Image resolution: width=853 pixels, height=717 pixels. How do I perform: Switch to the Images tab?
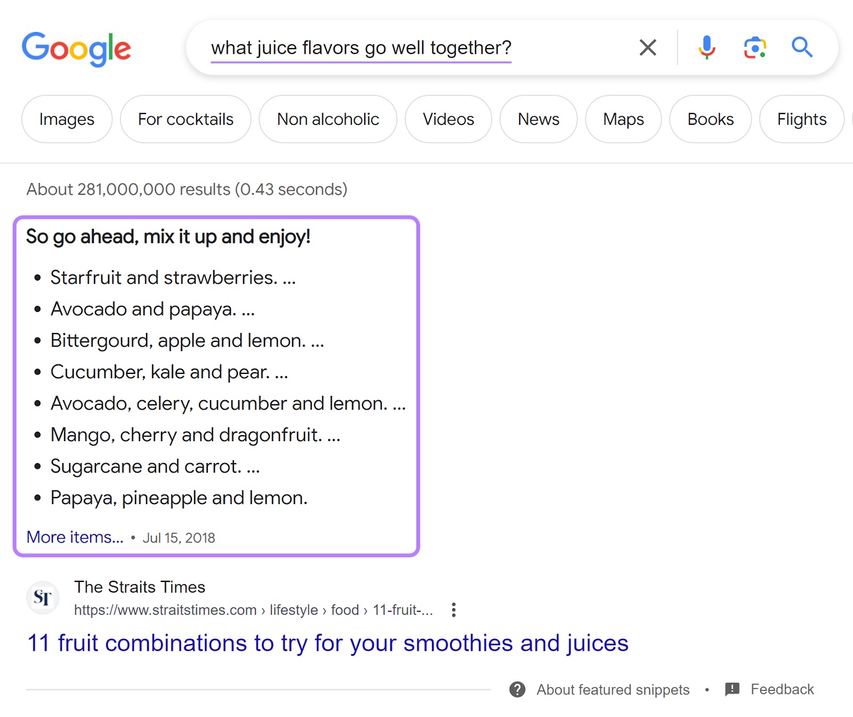point(67,119)
